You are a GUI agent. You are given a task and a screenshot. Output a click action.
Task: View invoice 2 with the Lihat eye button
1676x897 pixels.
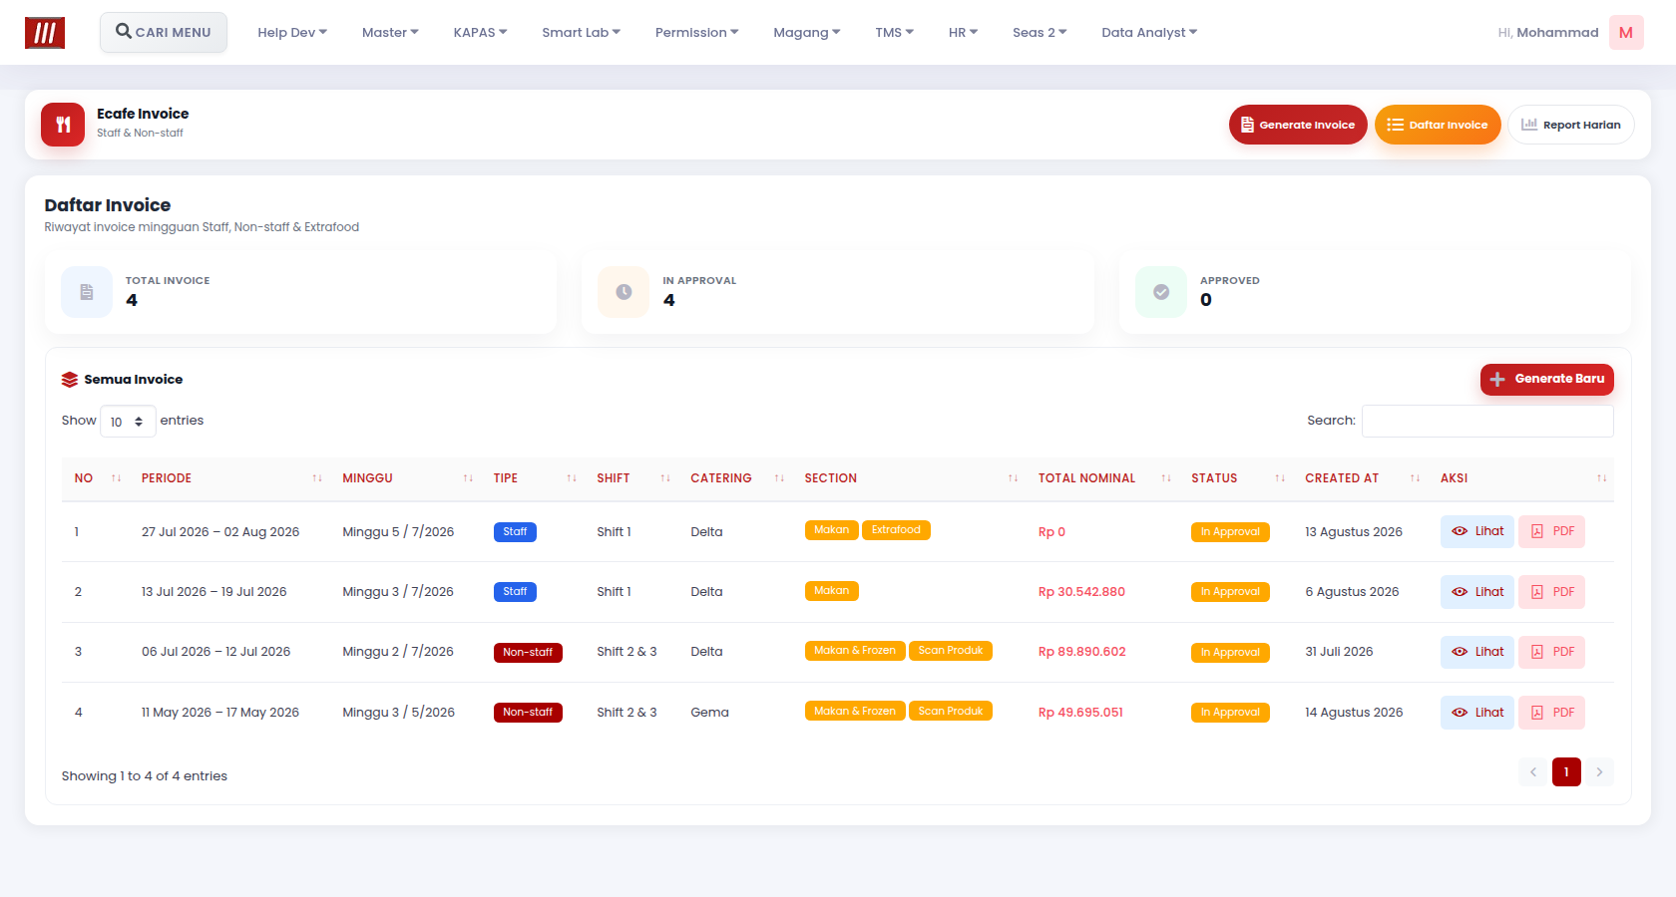[x=1477, y=592]
